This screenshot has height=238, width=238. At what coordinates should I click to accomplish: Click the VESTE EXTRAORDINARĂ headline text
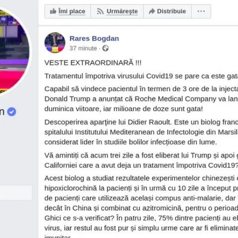[x=93, y=63]
